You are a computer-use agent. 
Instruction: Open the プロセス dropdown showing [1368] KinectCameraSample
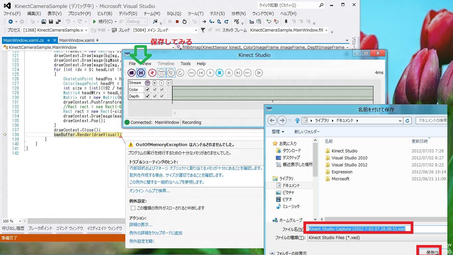point(55,30)
